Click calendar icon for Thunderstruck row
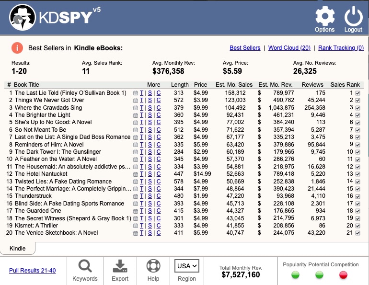This screenshot has width=369, height=285. [x=136, y=196]
